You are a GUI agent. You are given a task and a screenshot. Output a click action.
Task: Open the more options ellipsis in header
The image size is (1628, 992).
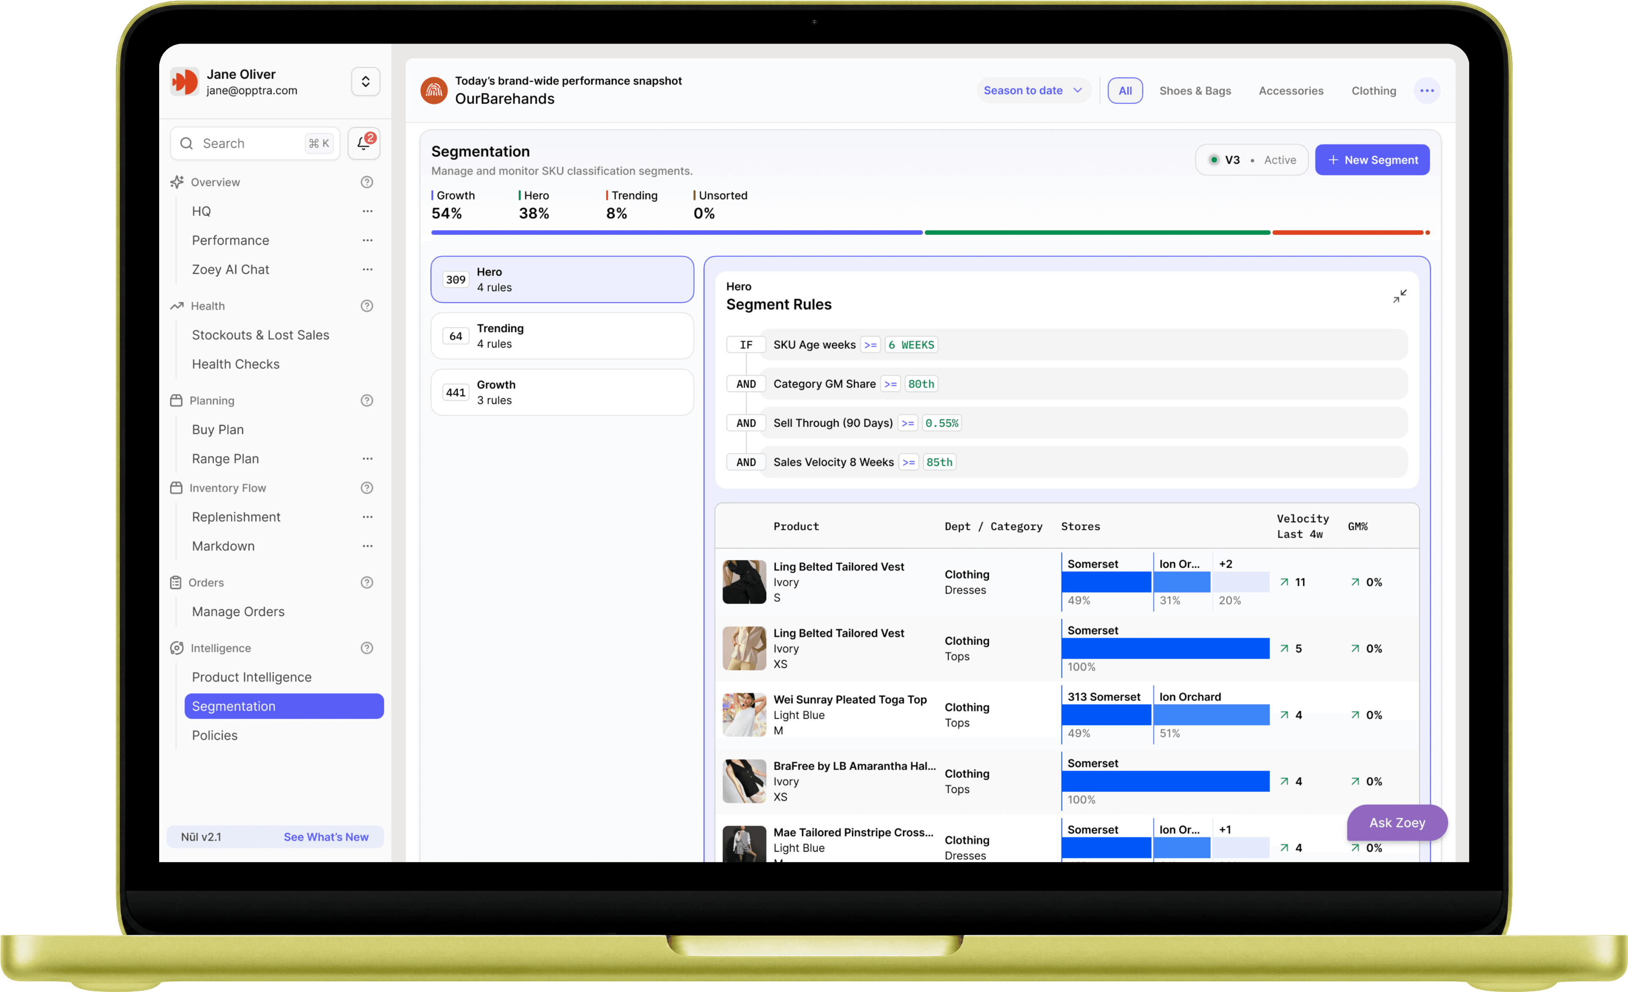[x=1427, y=91]
